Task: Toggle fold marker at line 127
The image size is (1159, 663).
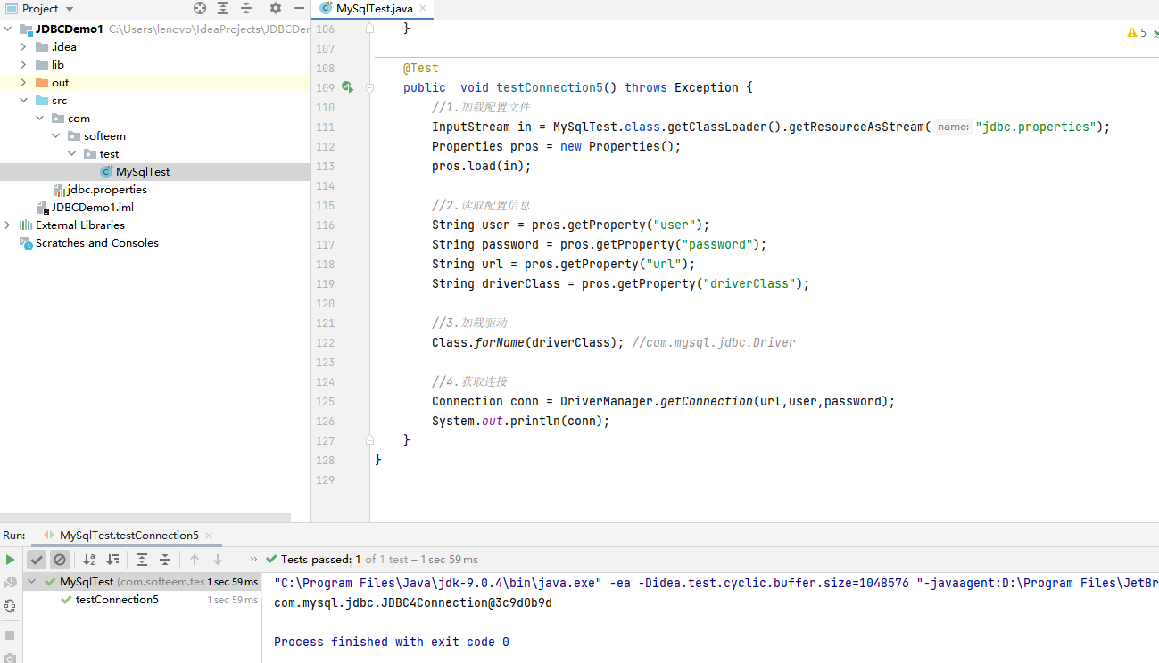Action: click(369, 440)
